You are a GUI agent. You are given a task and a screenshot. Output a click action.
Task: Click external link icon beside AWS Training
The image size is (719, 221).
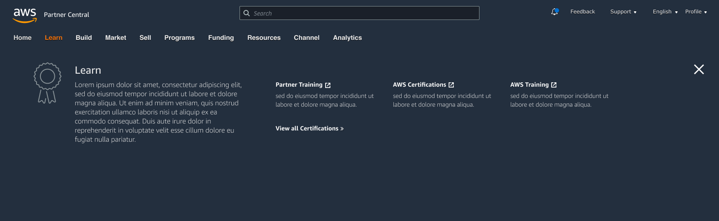554,85
